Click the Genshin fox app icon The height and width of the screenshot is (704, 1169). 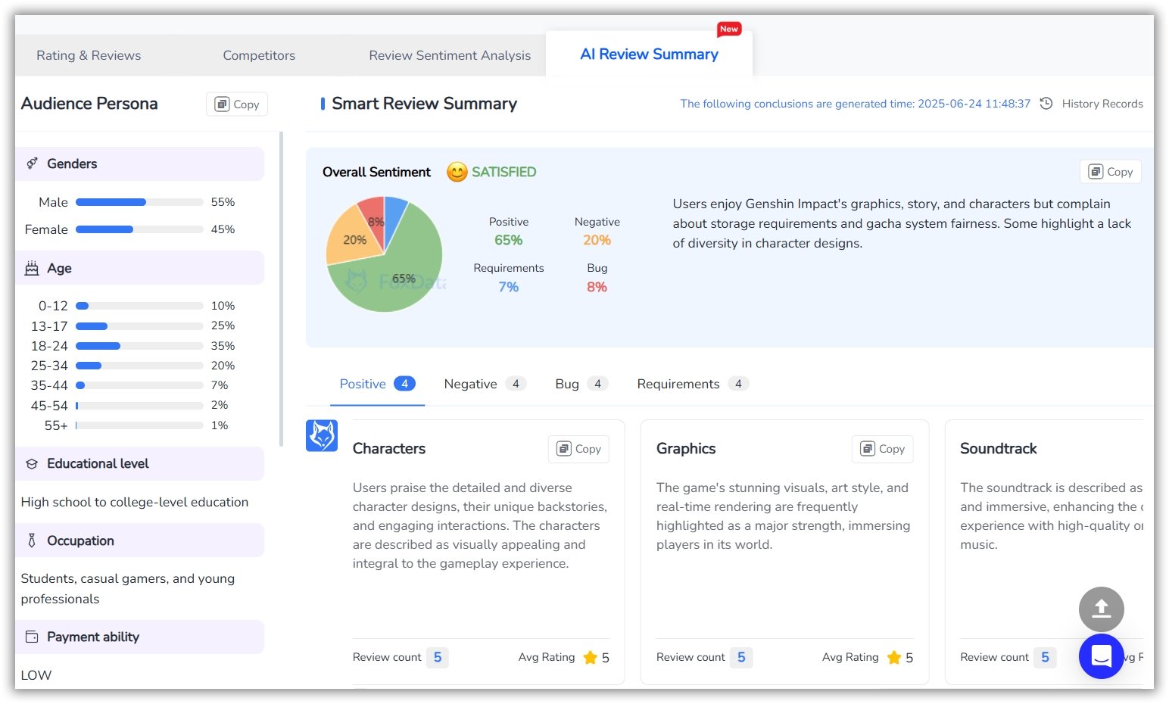(x=322, y=435)
